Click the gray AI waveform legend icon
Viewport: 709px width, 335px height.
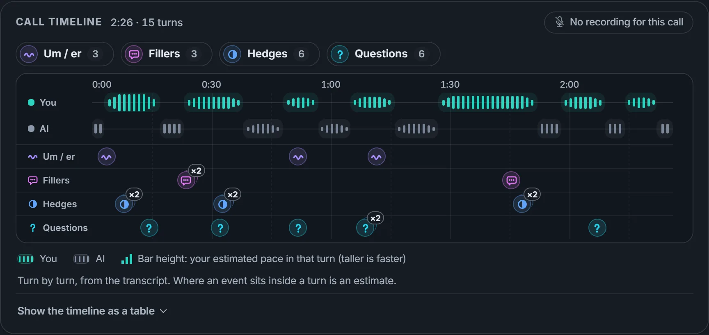[x=81, y=259]
